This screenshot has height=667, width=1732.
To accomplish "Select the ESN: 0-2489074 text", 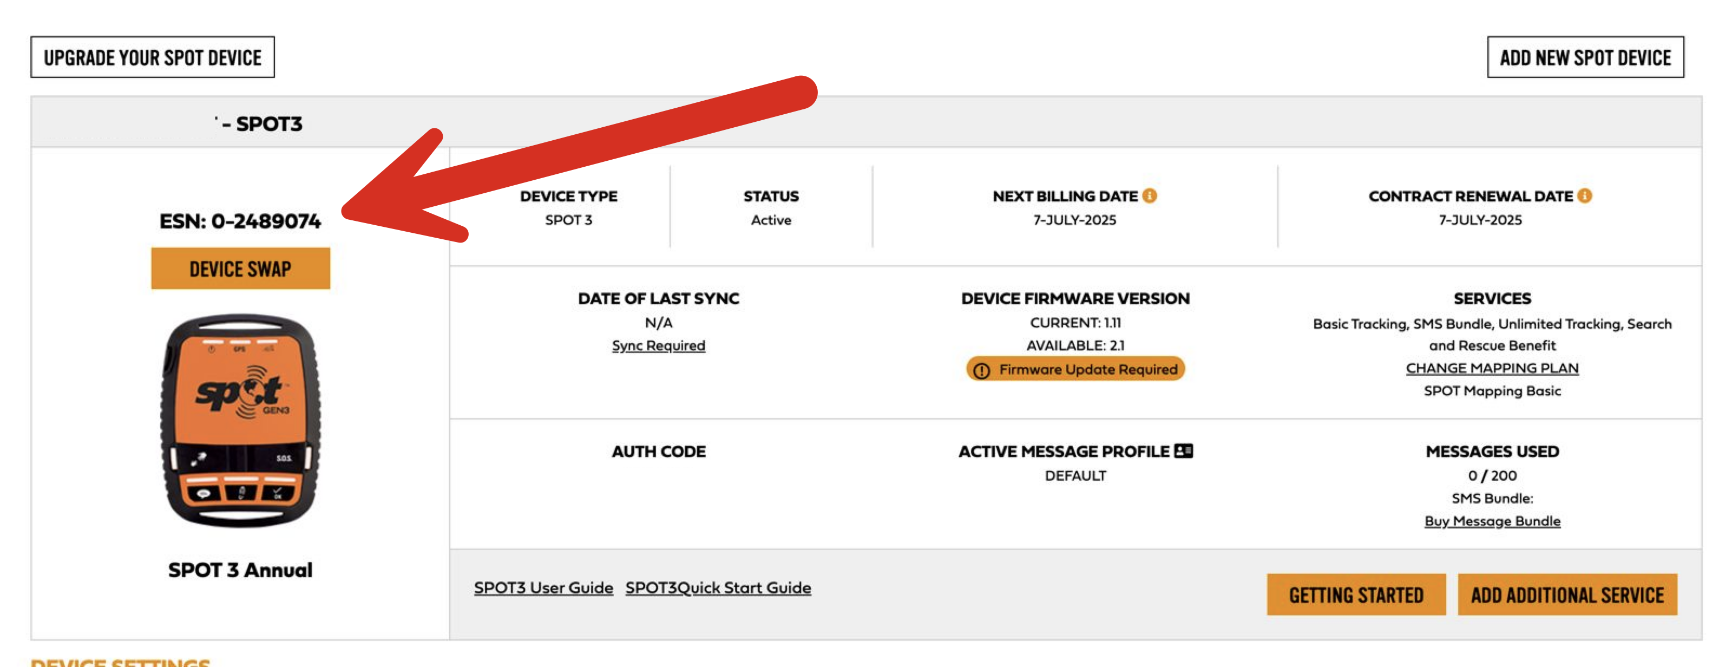I will (240, 221).
